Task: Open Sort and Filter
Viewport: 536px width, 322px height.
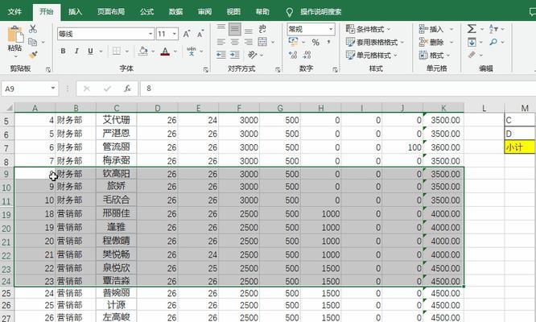Action: click(493, 29)
